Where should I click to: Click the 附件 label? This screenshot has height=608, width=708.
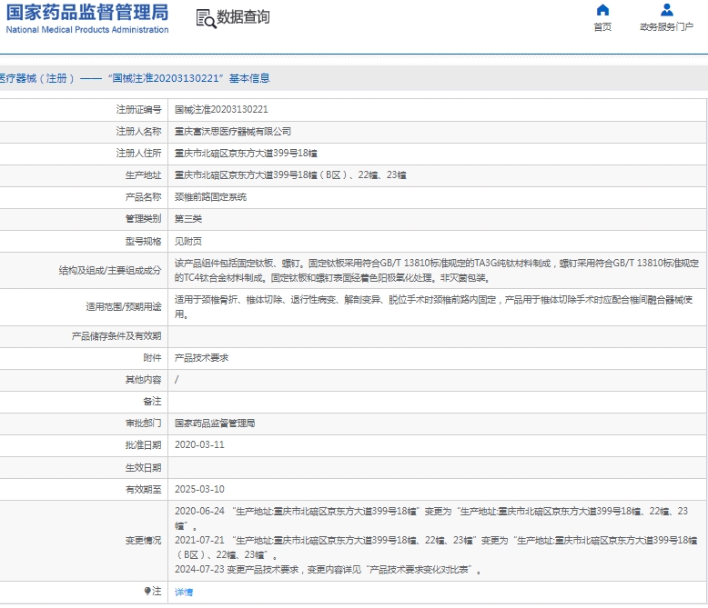[152, 358]
